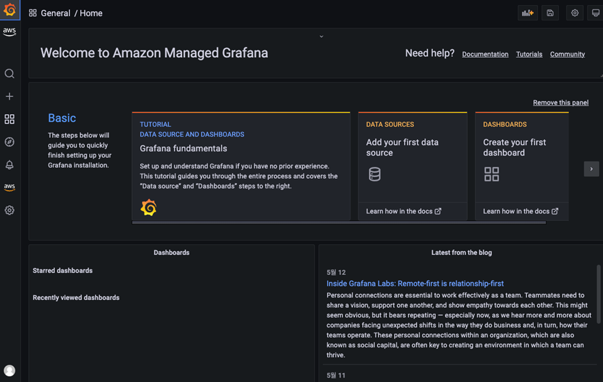
Task: Click the Grafana logo in the fundamentals card
Action: pos(149,208)
